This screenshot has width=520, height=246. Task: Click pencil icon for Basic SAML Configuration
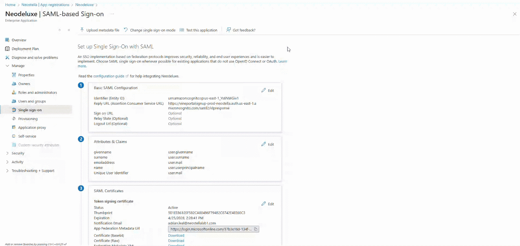[264, 90]
